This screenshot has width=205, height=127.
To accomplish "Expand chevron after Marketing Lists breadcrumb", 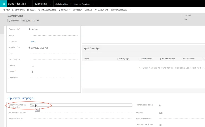I will 71,4.
